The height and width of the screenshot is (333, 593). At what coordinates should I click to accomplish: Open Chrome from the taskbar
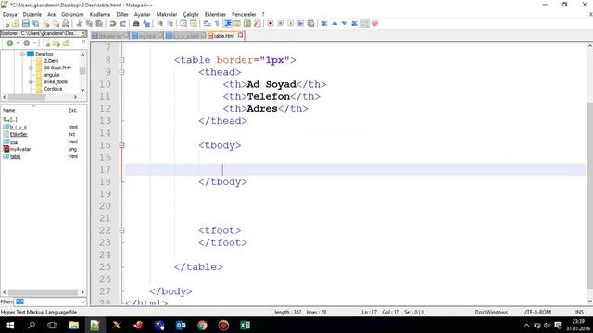[202, 325]
